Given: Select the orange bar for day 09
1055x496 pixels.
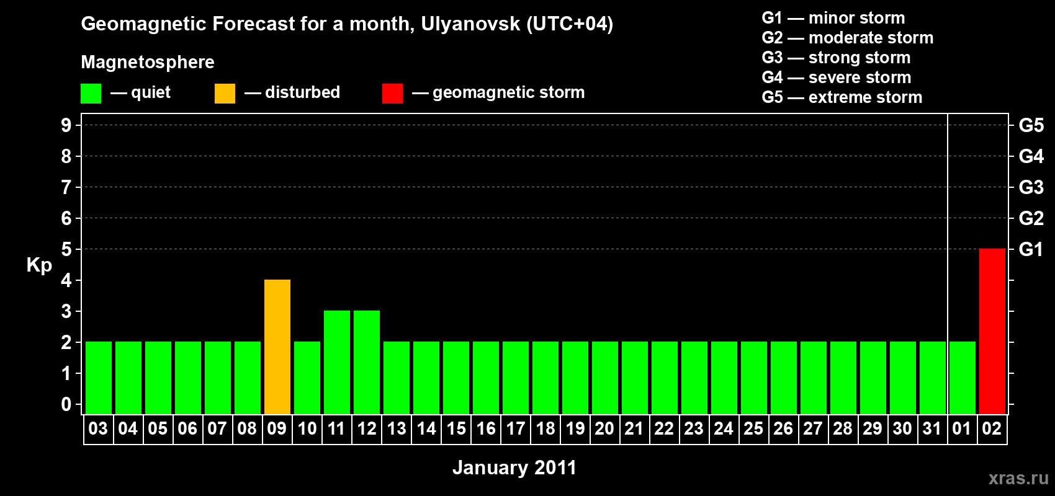Looking at the screenshot, I should tap(277, 347).
